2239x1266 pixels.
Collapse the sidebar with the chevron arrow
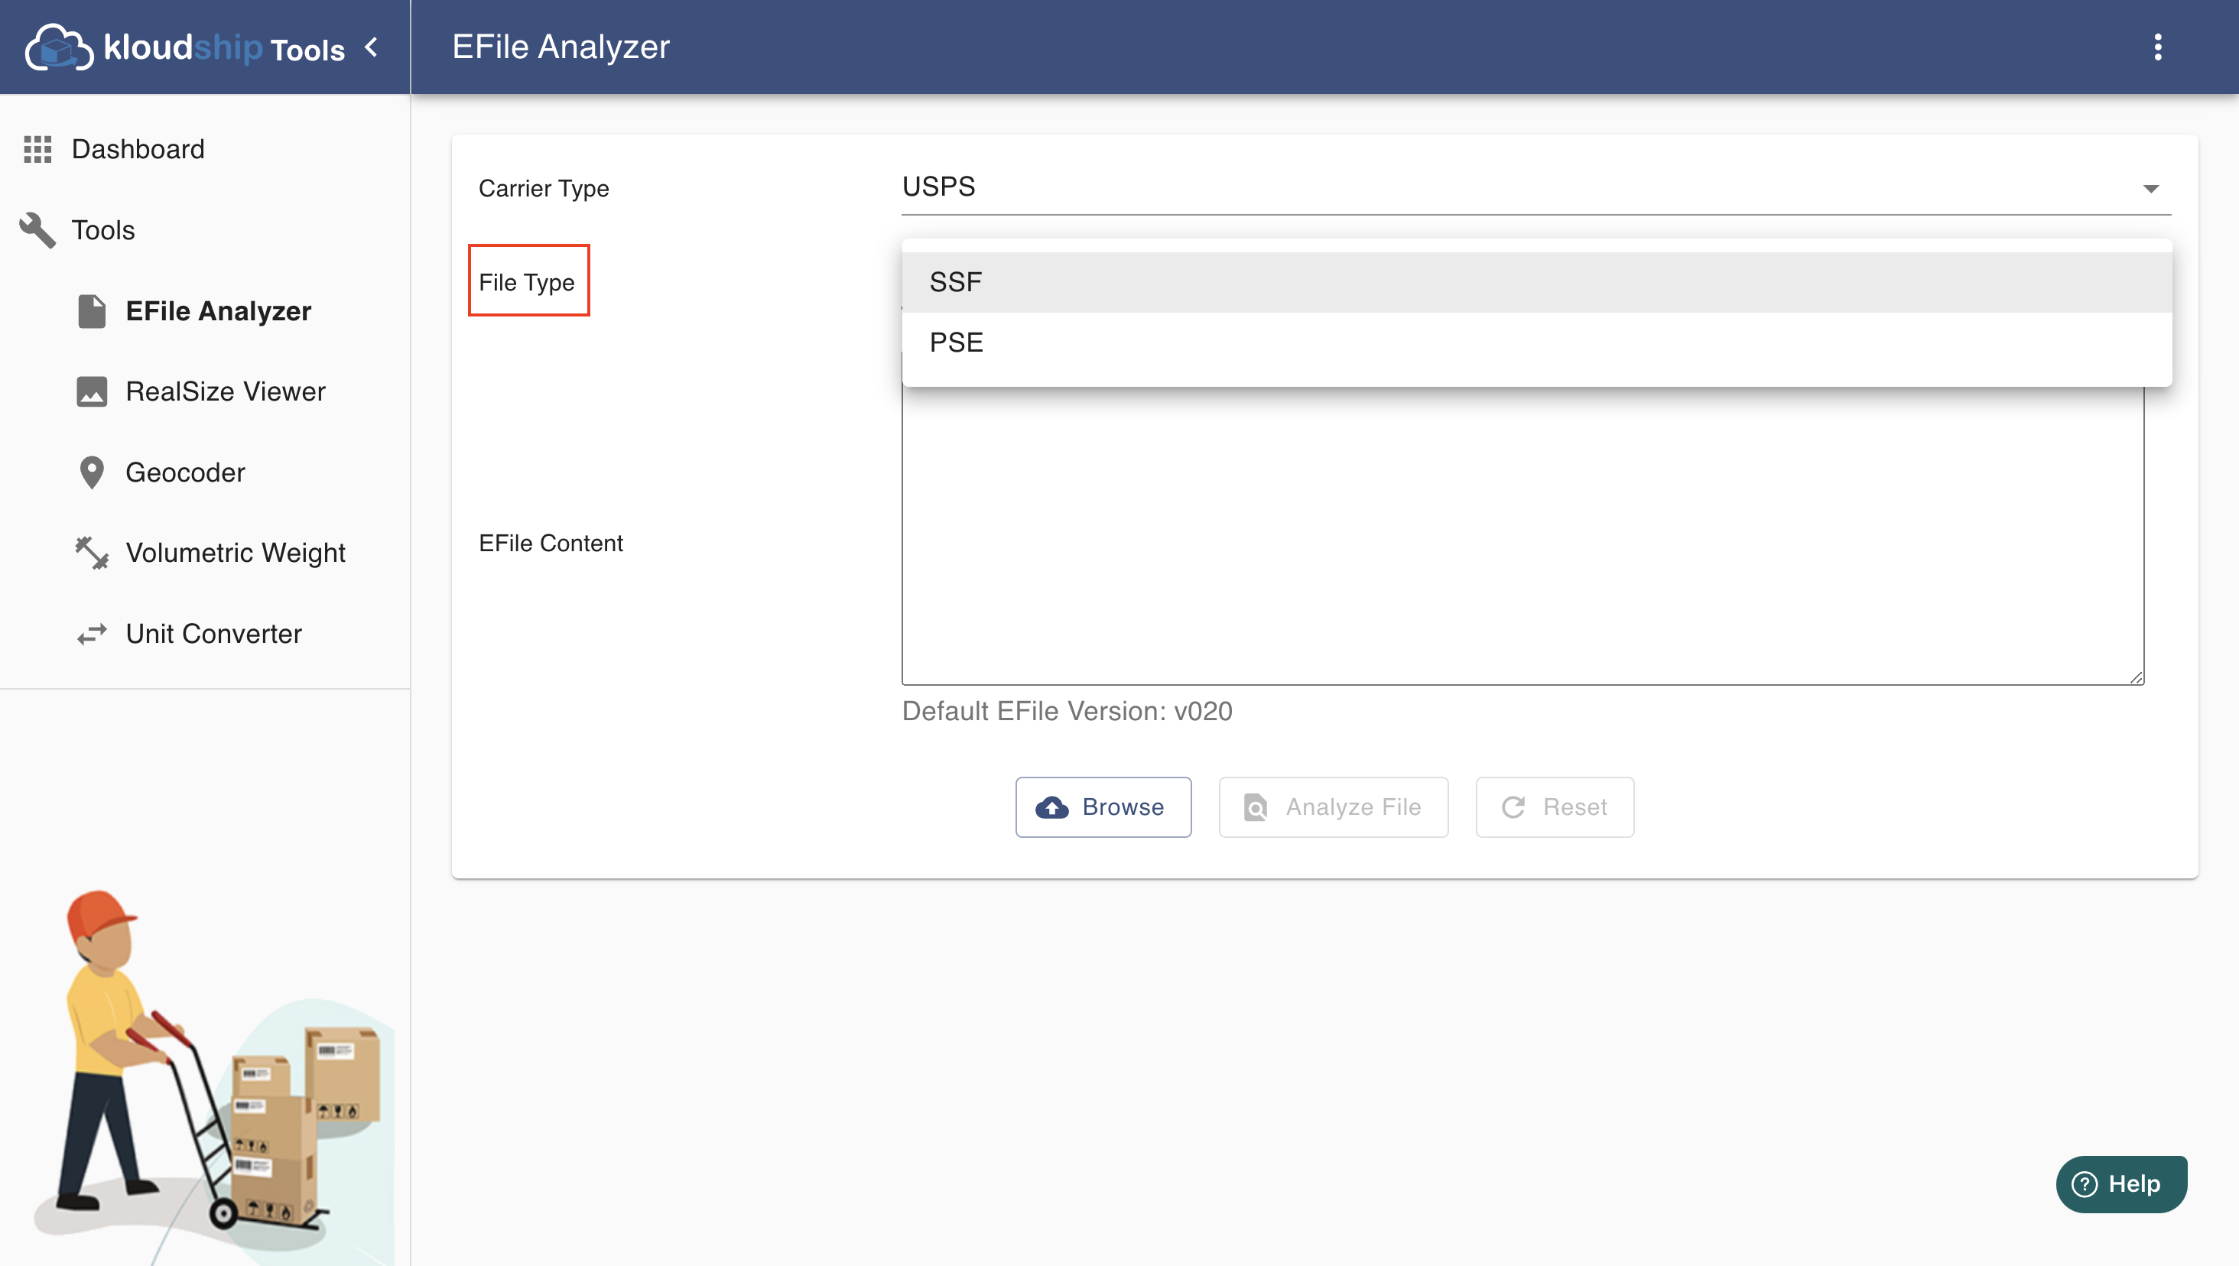click(x=372, y=47)
